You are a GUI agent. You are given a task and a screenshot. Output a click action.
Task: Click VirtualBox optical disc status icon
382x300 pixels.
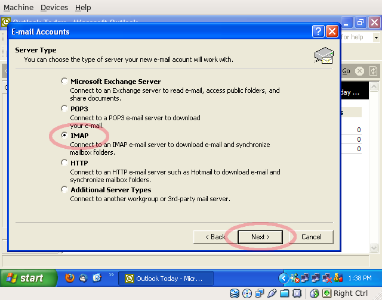[247, 293]
